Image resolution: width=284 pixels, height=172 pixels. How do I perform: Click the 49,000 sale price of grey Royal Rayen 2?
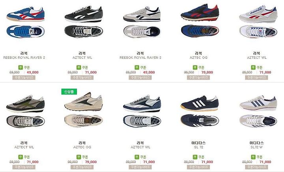click(x=149, y=73)
